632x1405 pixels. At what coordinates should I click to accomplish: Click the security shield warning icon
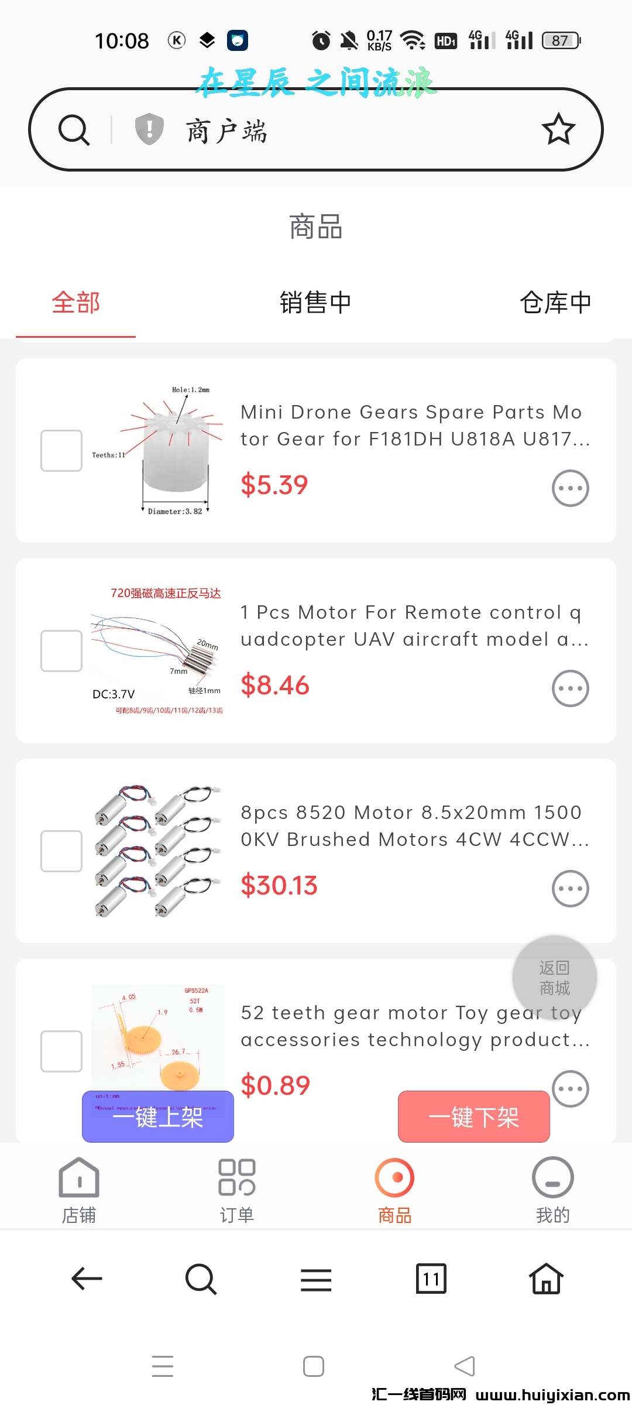pyautogui.click(x=149, y=129)
